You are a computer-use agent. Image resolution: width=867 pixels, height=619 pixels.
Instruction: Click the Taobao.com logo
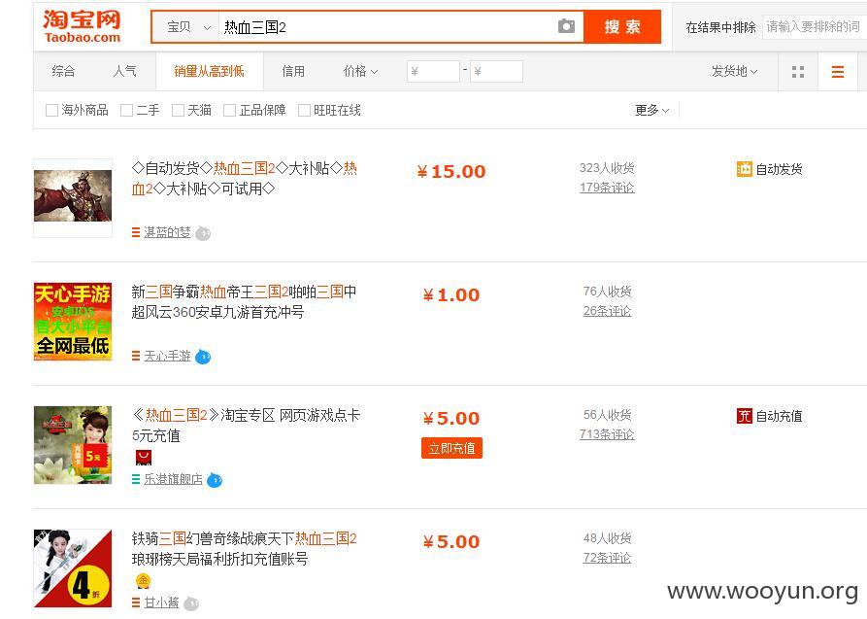(x=82, y=26)
